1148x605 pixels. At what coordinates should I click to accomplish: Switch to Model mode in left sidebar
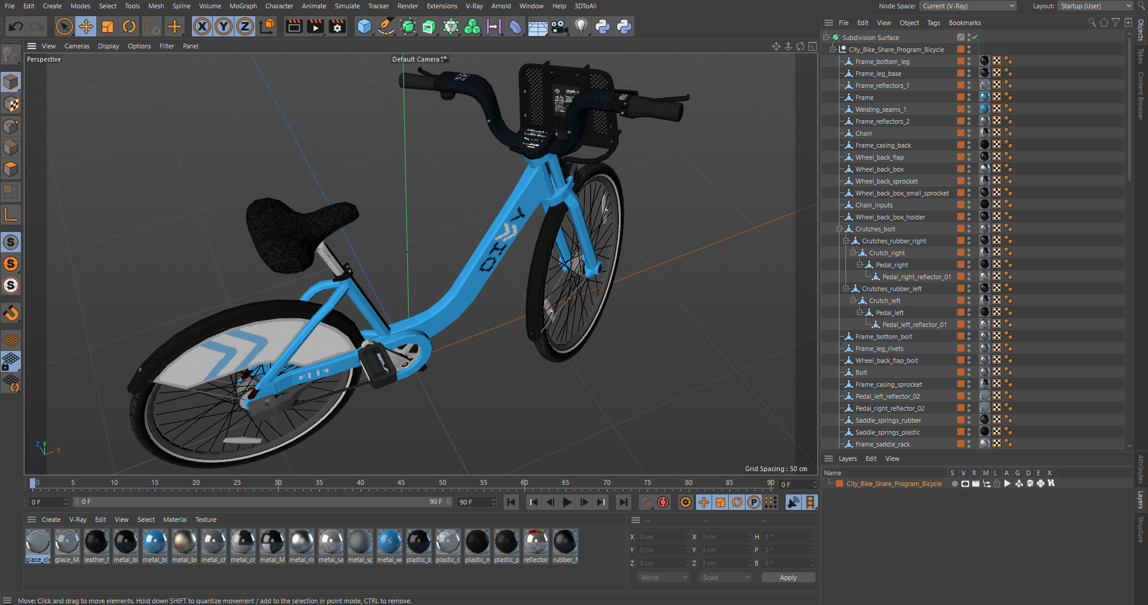pyautogui.click(x=11, y=82)
